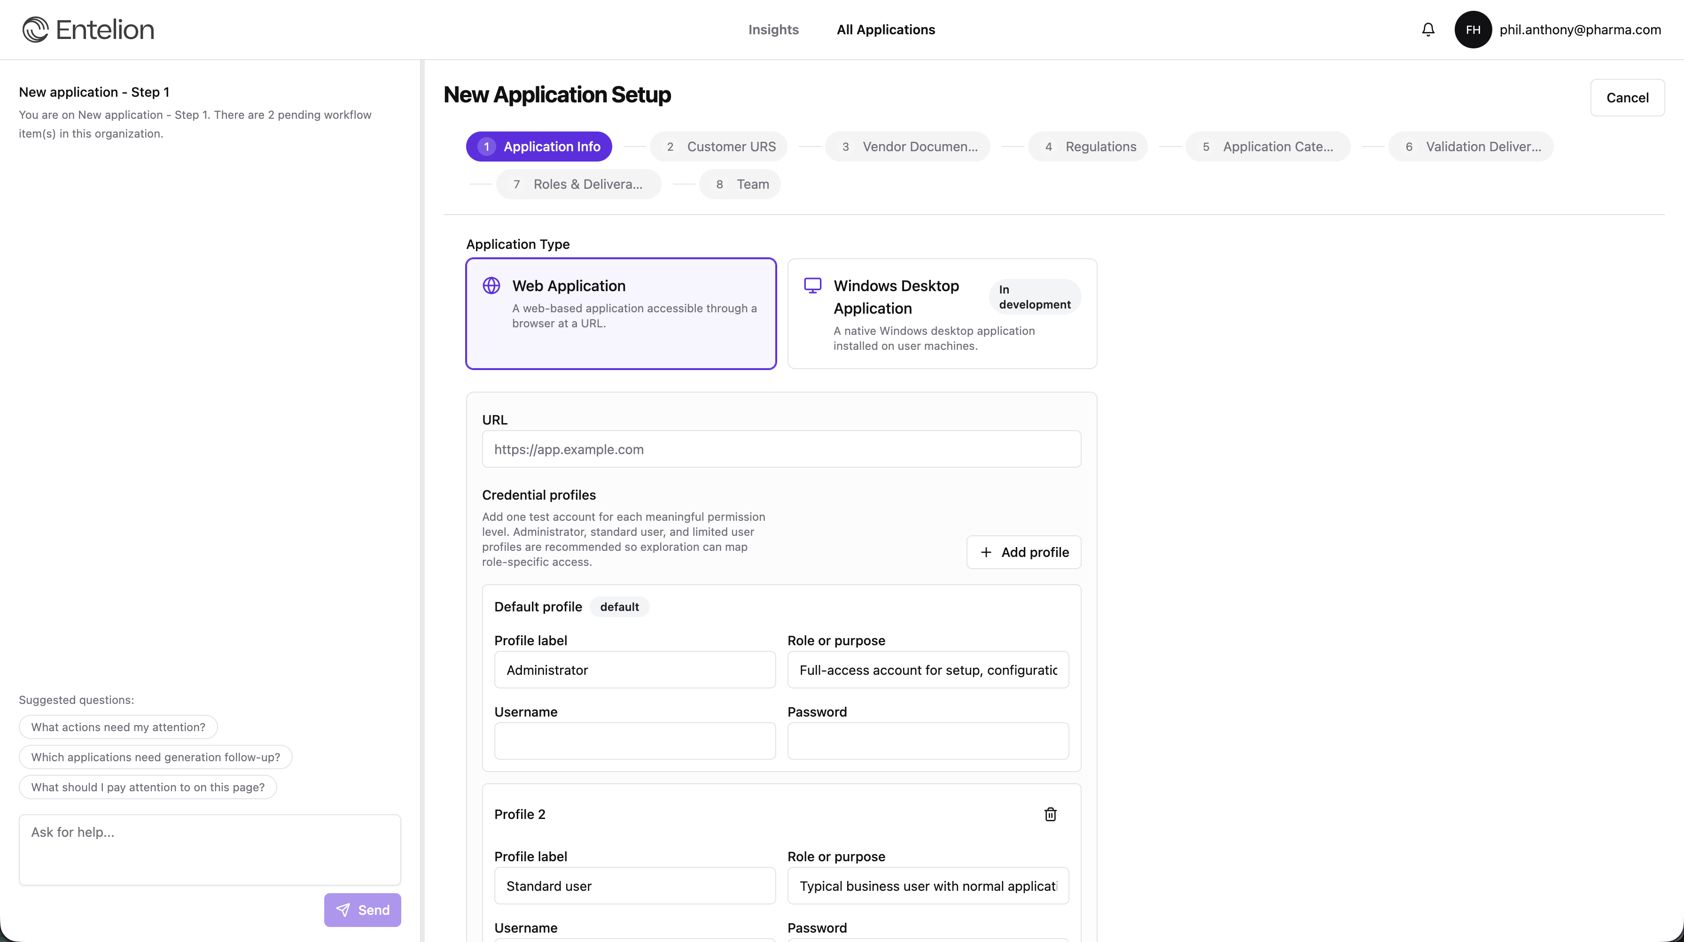Click the 'Application Type' label

coord(518,244)
